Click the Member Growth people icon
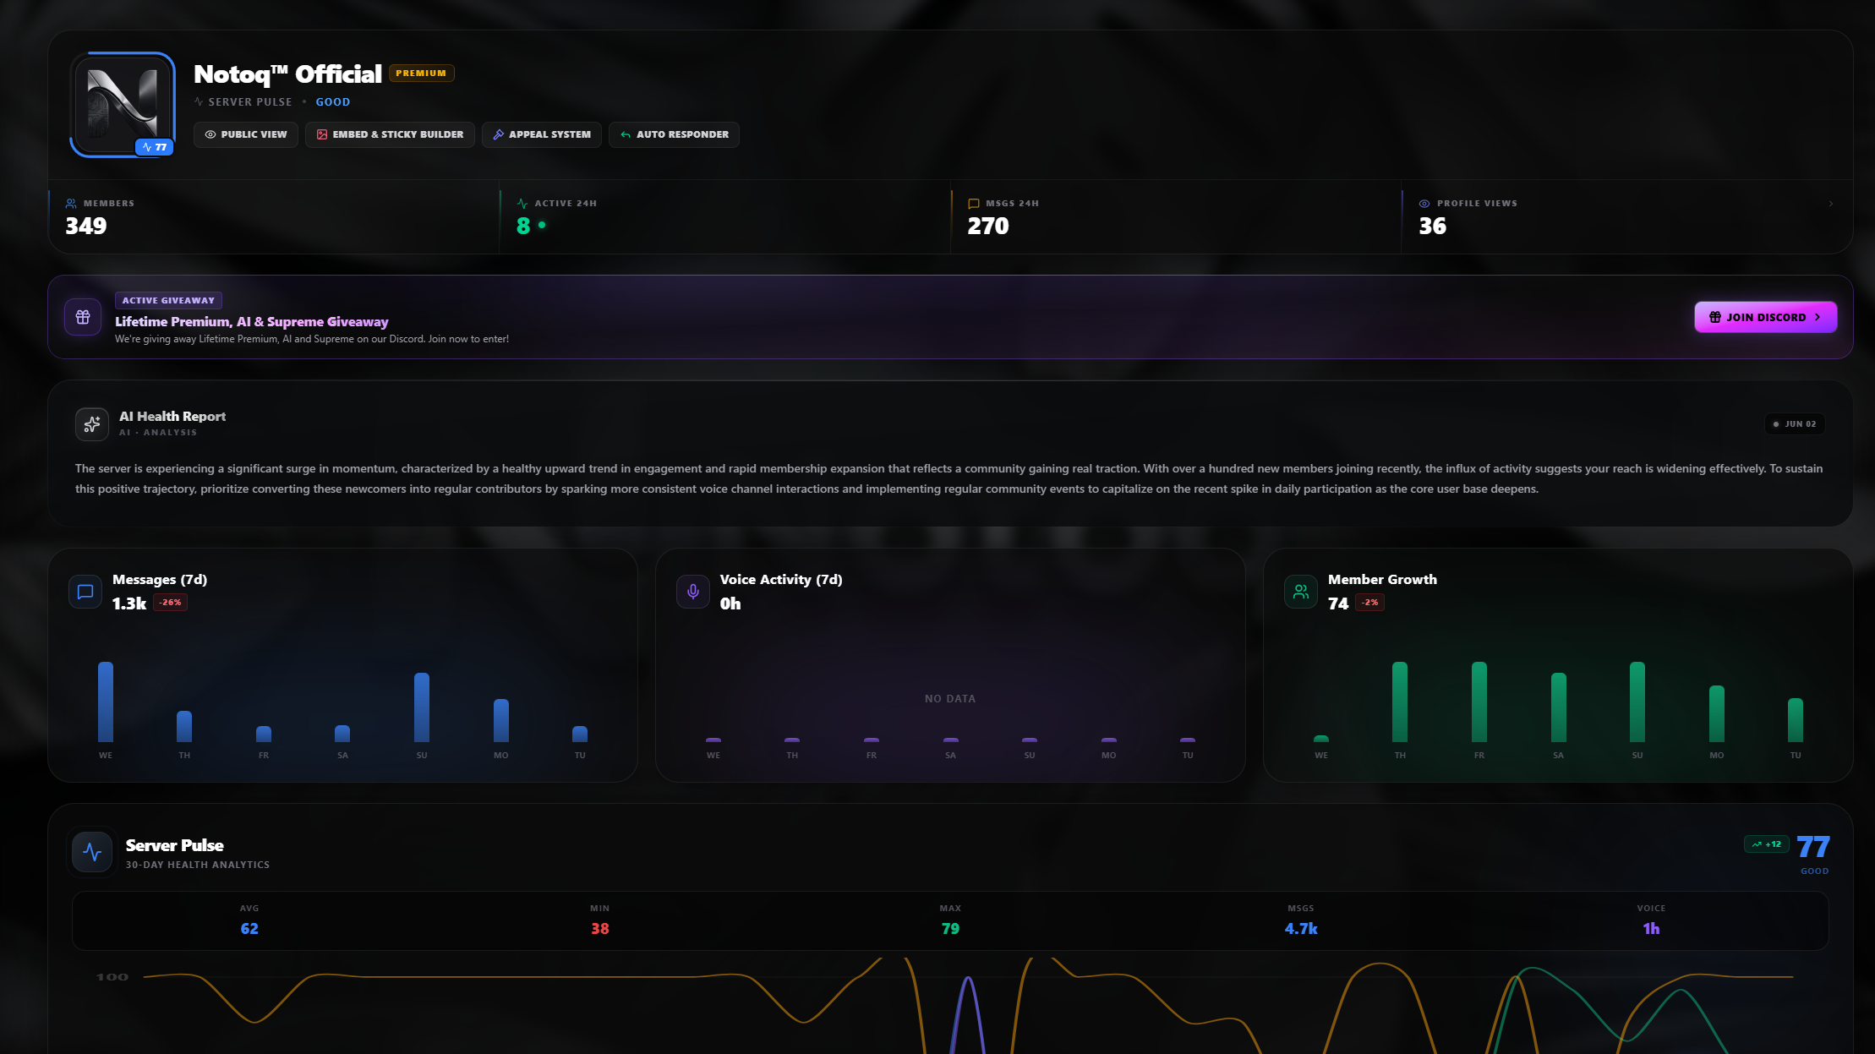The height and width of the screenshot is (1054, 1875). [x=1301, y=592]
